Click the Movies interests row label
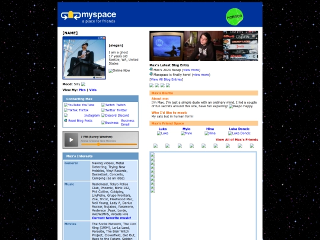Screen dimensions: 320x240 (x=70, y=224)
